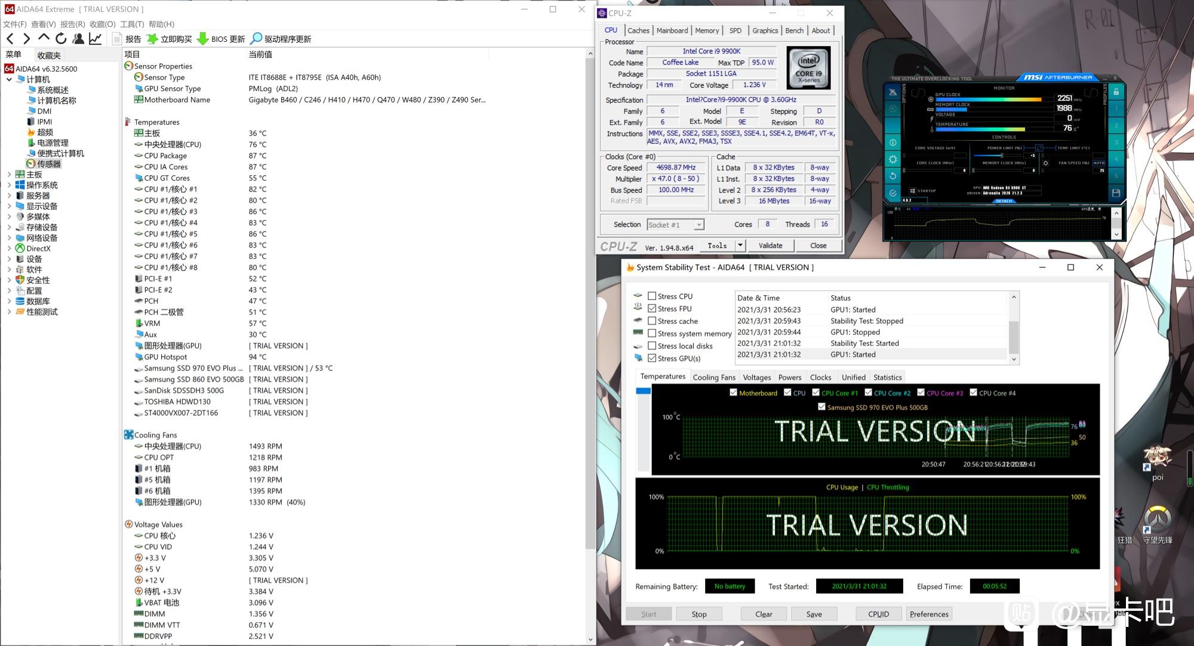Image resolution: width=1194 pixels, height=646 pixels.
Task: Toggle Afterburner profile lock icon
Action: 1116,92
